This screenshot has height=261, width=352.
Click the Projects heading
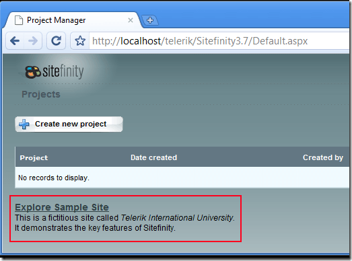[x=41, y=94]
